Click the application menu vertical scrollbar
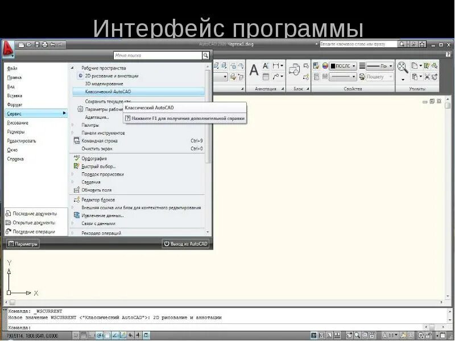Image resolution: width=455 pixels, height=341 pixels. coord(208,116)
